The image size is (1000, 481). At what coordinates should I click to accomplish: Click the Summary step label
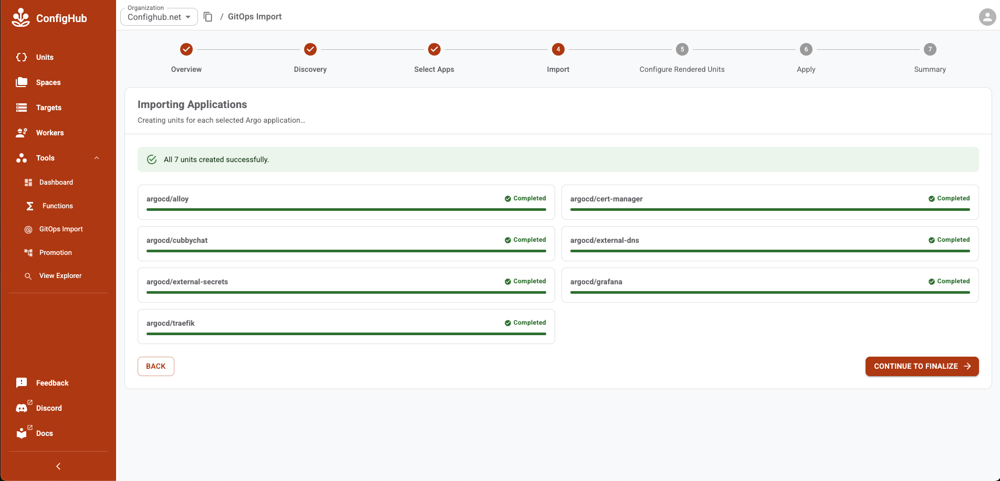[x=930, y=69]
